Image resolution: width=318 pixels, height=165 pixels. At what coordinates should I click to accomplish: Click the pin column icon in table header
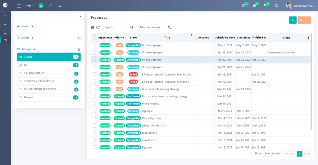[308, 38]
